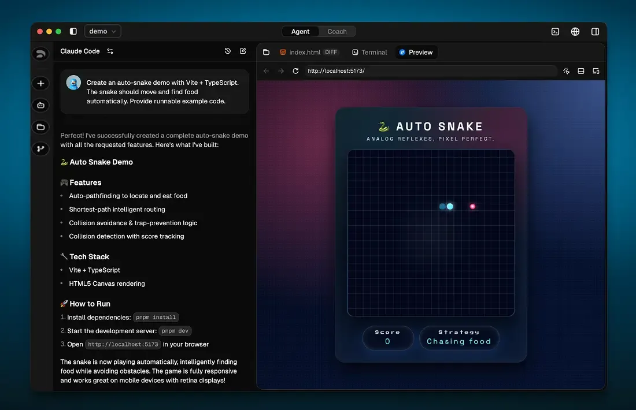Click the globe icon in the title bar
The width and height of the screenshot is (636, 410).
575,32
